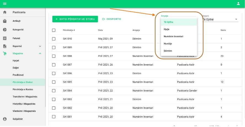Expand the Raportet submenu chevron

pyautogui.click(x=40, y=46)
